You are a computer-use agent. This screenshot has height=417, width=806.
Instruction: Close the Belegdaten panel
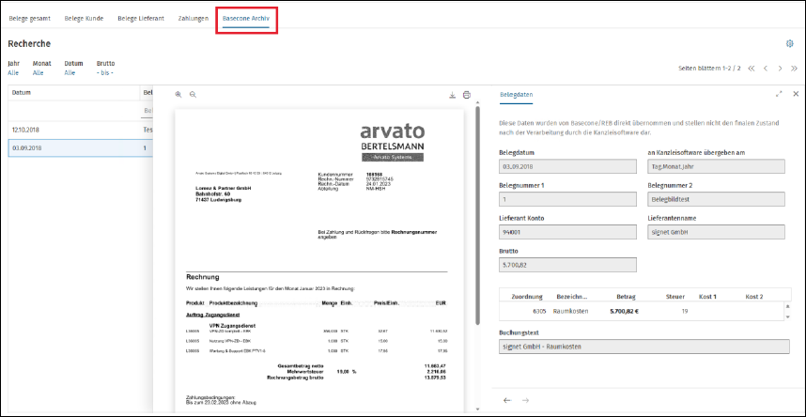[x=796, y=94]
